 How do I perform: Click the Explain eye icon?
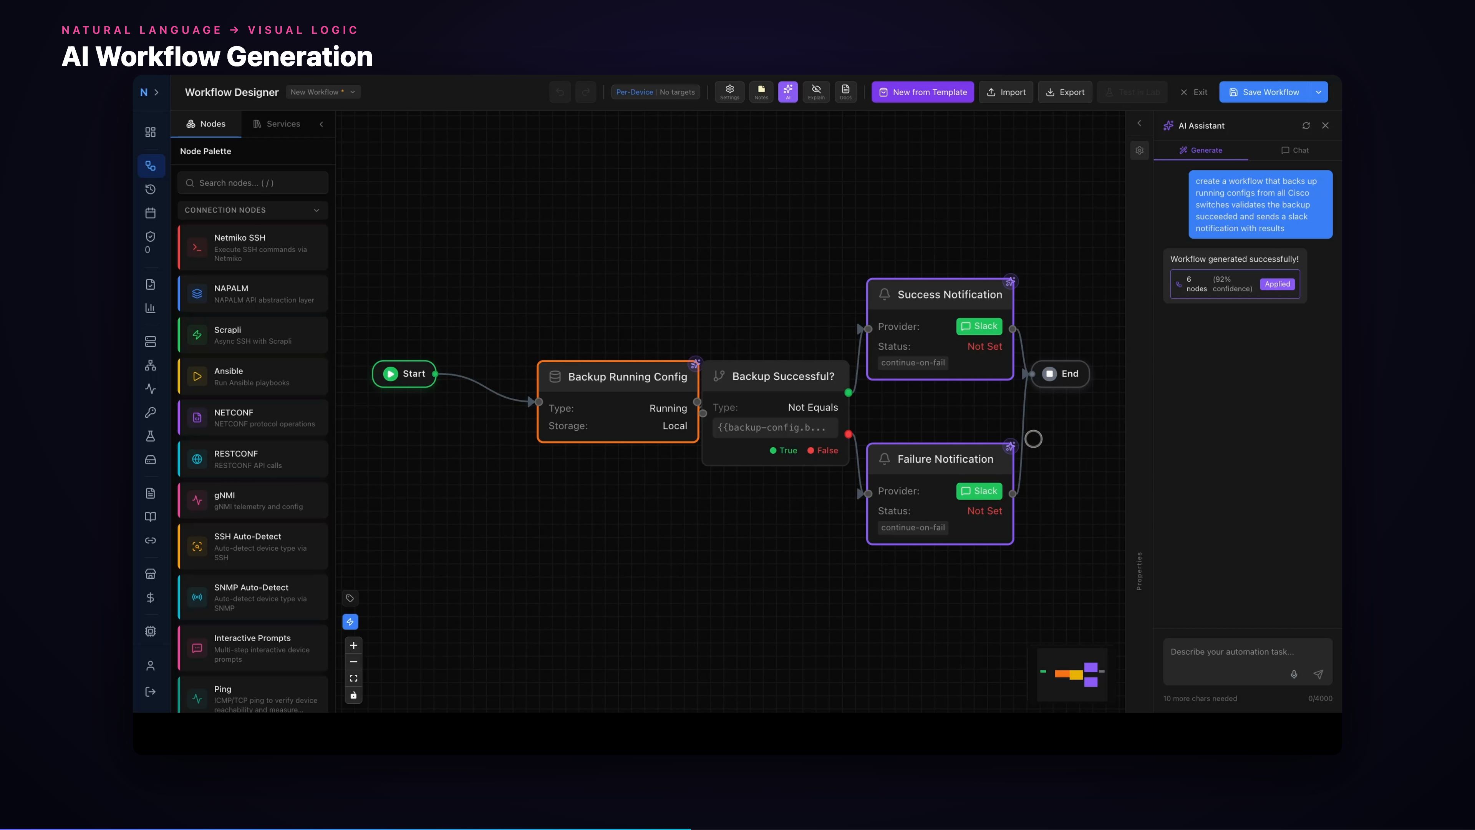tap(817, 92)
